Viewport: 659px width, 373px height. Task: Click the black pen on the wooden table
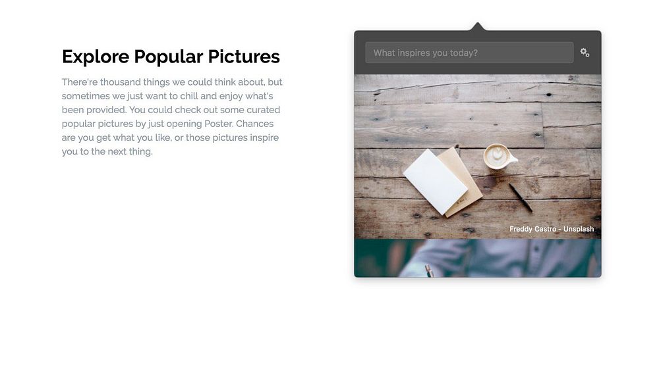[521, 197]
